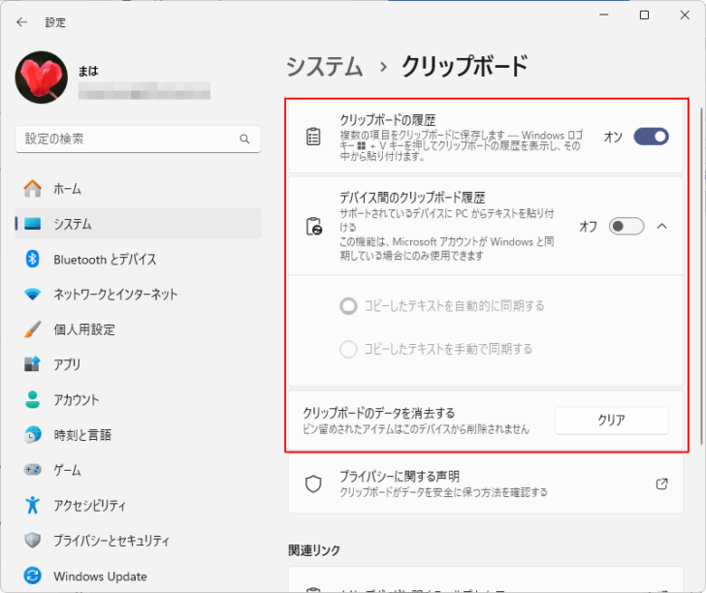Viewport: 706px width, 593px height.
Task: Open the Bluetooth とデバイス icon
Action: 32,259
